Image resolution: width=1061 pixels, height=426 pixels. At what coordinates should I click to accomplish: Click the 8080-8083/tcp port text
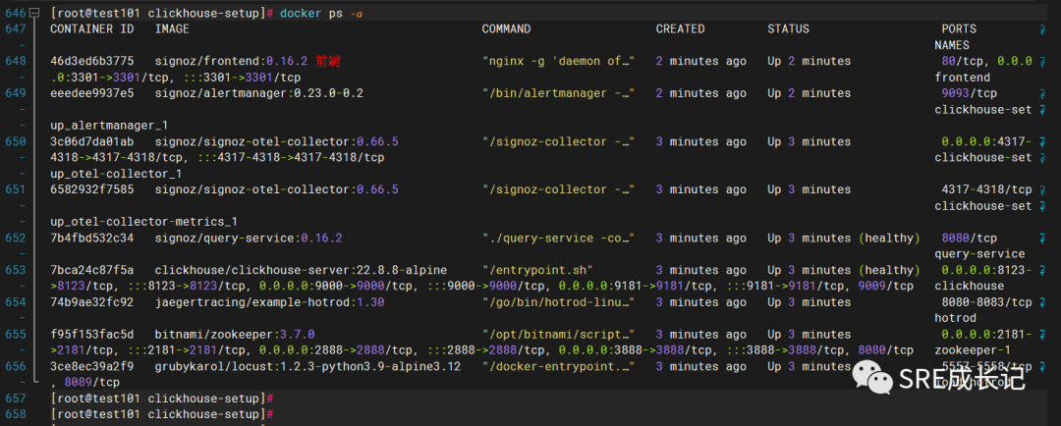(x=986, y=302)
